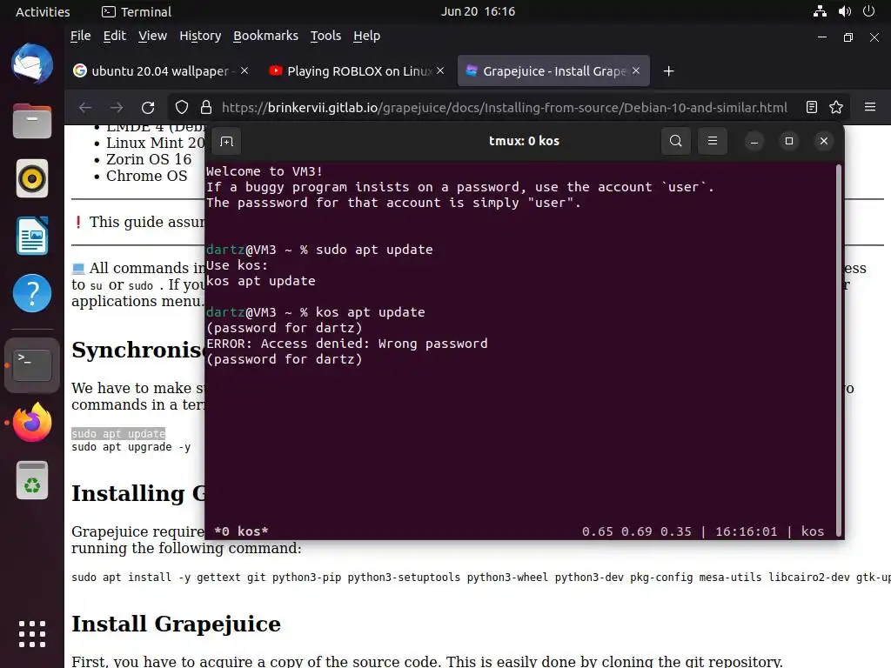Click 'Zorin OS 16' list item
891x668 pixels.
(149, 159)
